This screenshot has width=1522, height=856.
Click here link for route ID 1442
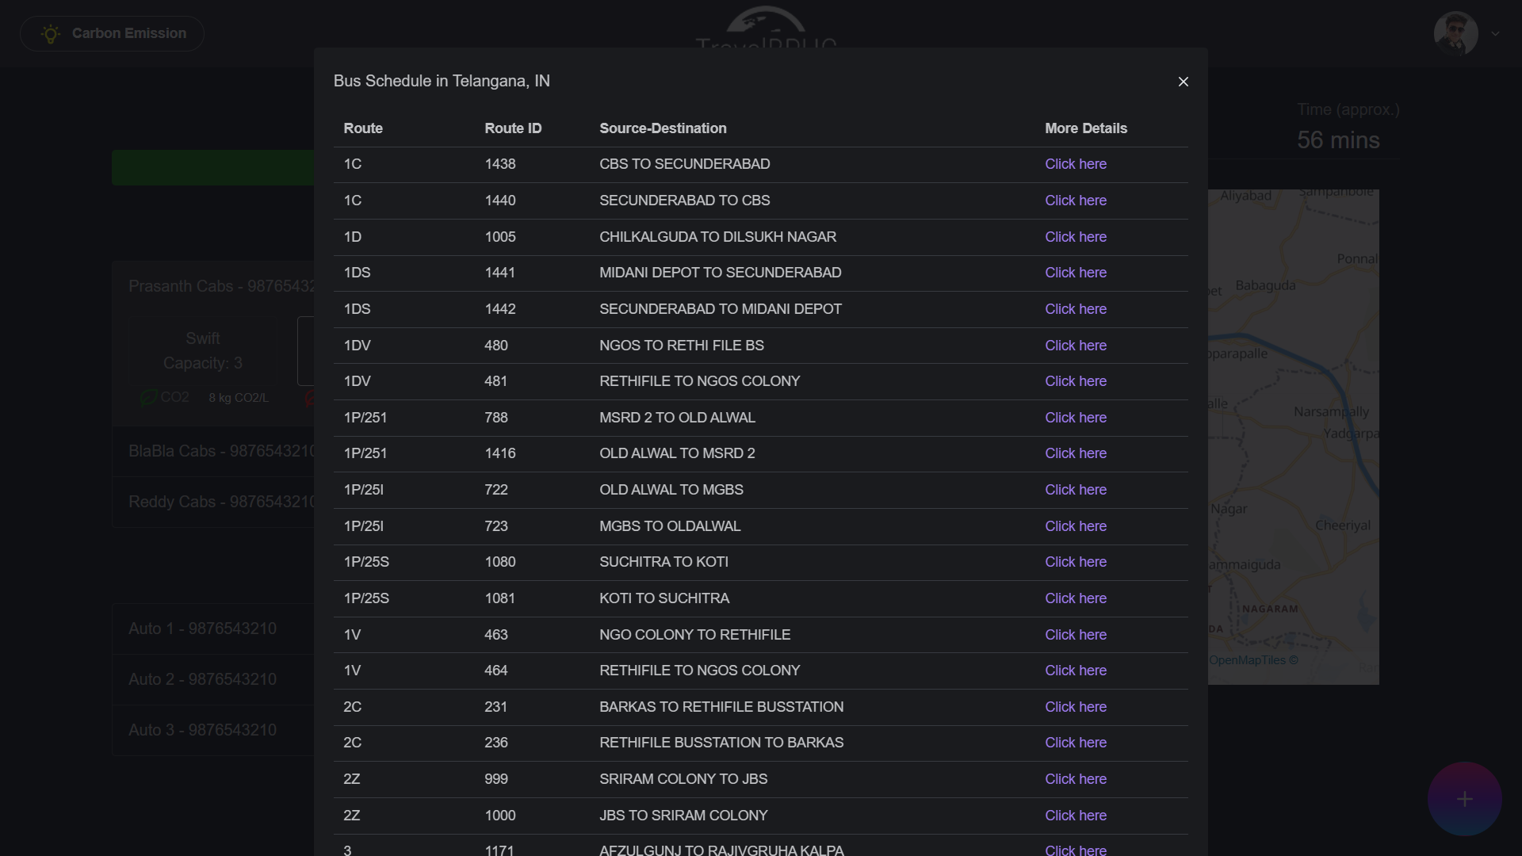(1075, 309)
